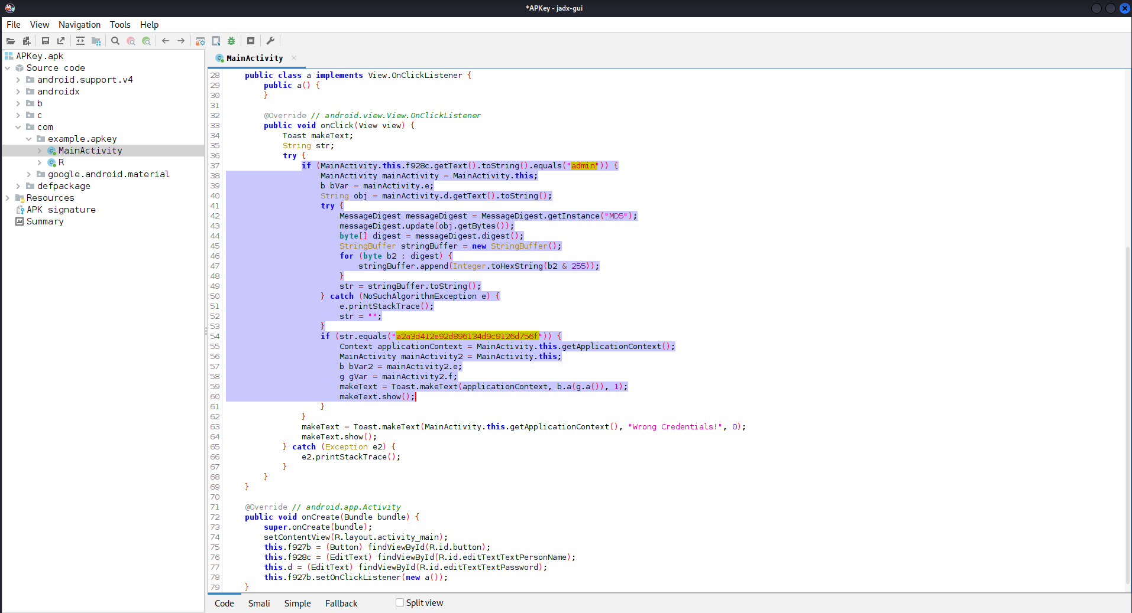Switch to the Simple view tab

(297, 603)
